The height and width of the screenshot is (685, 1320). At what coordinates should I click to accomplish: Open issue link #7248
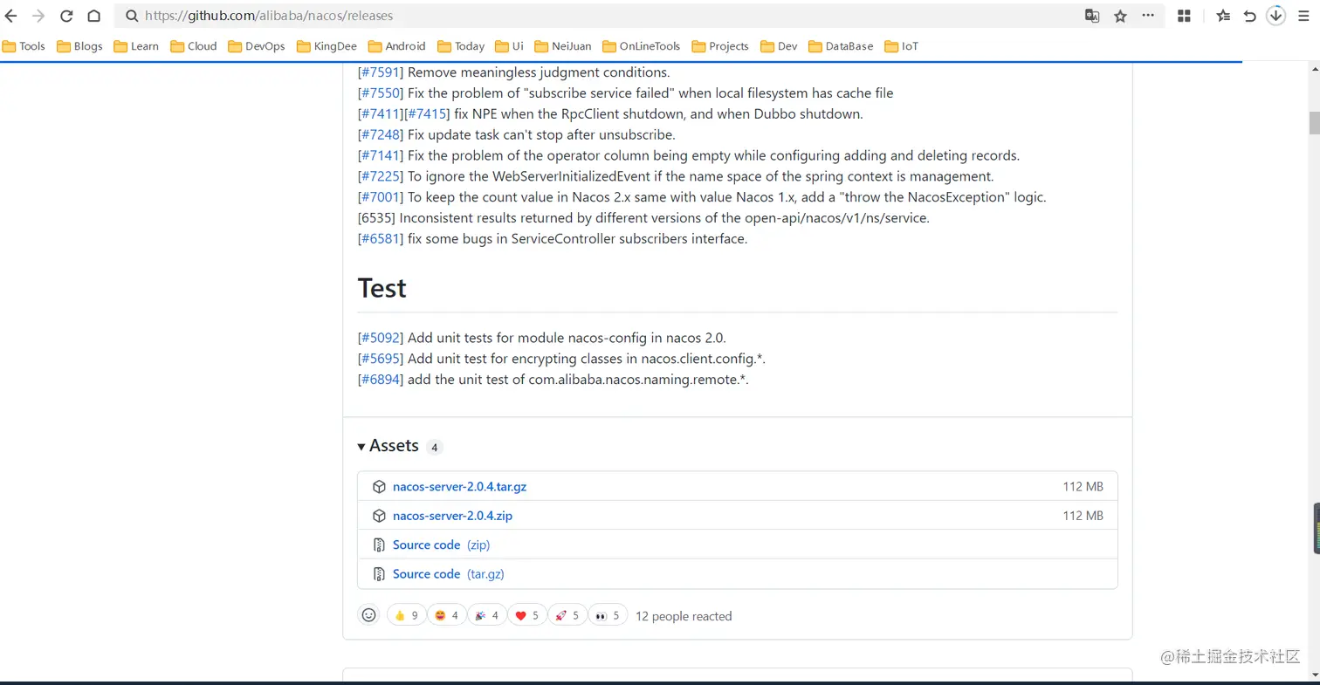point(381,135)
